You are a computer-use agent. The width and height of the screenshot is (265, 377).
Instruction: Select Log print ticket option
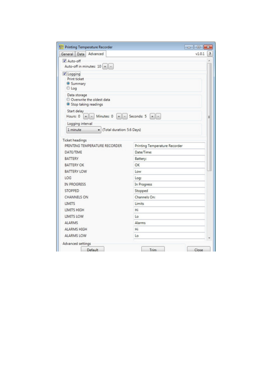[x=68, y=88]
